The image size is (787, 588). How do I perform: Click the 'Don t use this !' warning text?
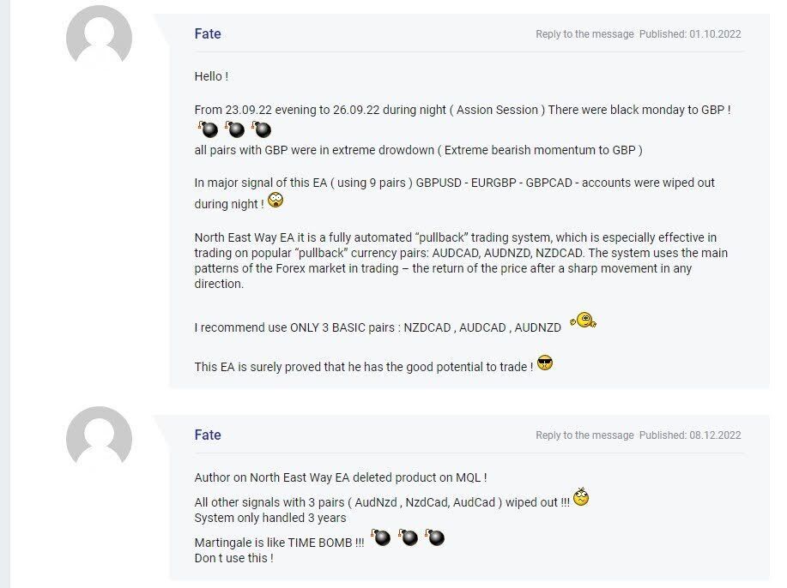click(233, 558)
